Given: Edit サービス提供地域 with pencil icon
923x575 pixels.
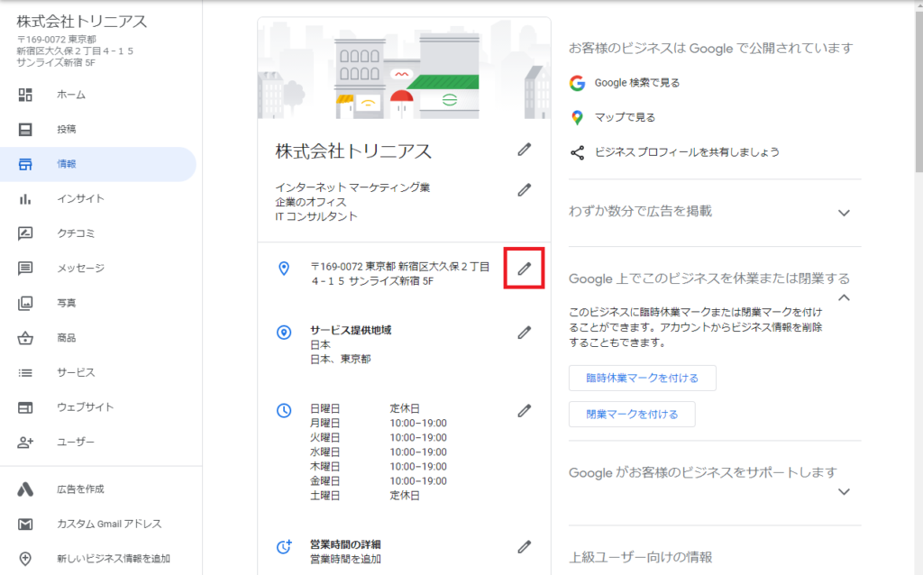Looking at the screenshot, I should tap(524, 333).
